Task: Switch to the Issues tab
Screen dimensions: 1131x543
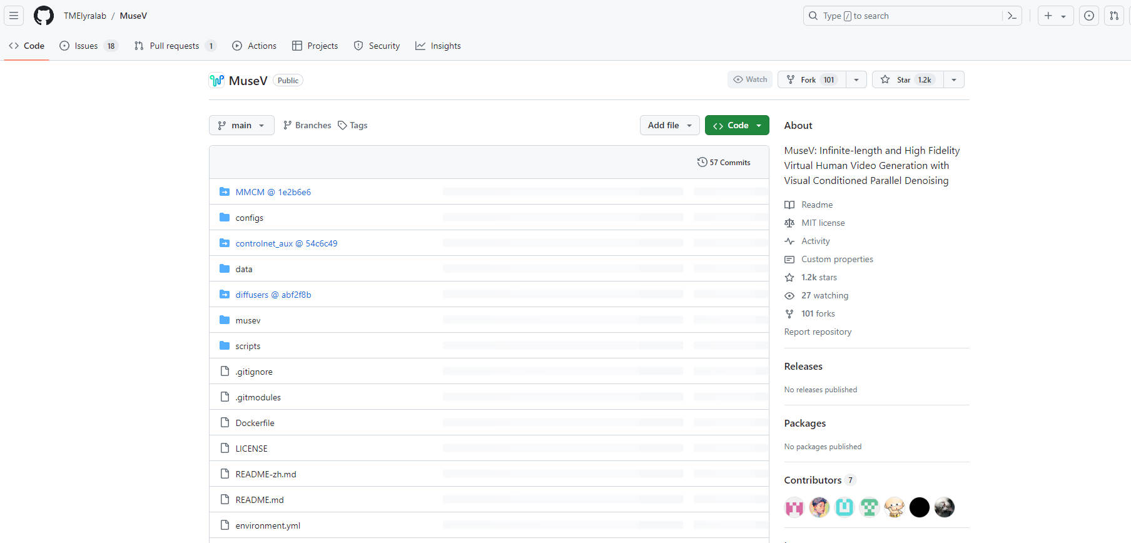Action: click(x=87, y=46)
